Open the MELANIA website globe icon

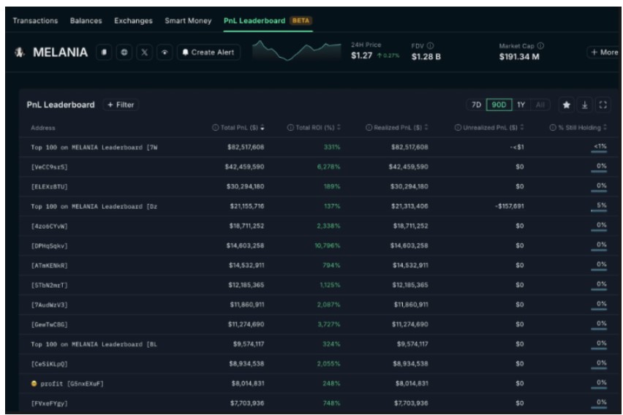tap(124, 52)
